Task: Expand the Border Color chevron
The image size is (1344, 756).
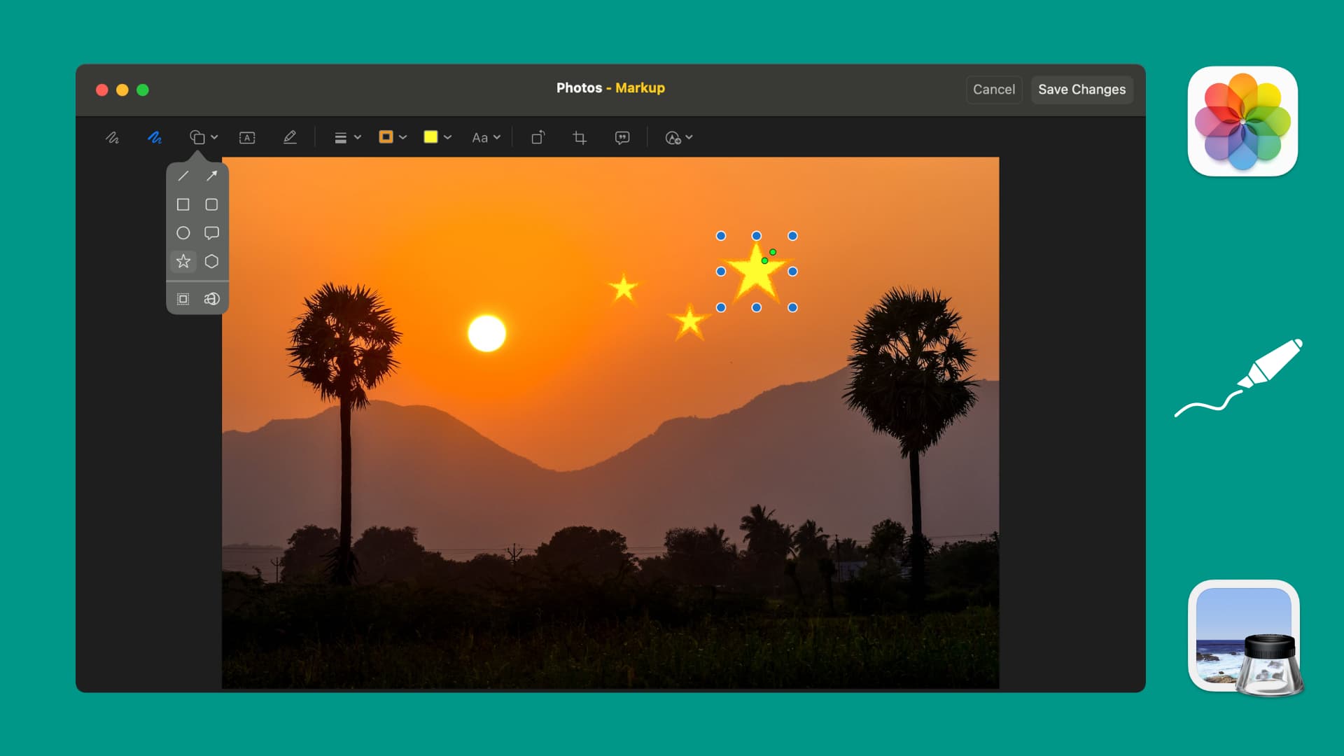Action: (403, 138)
